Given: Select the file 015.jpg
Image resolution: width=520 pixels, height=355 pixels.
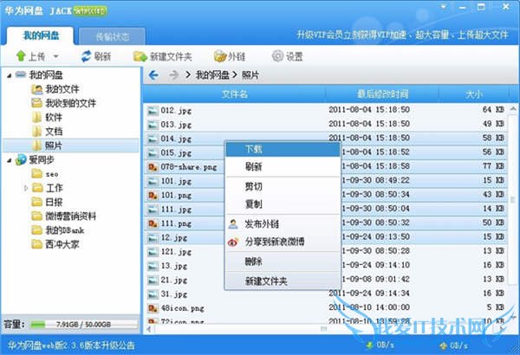Looking at the screenshot, I should click(x=176, y=153).
